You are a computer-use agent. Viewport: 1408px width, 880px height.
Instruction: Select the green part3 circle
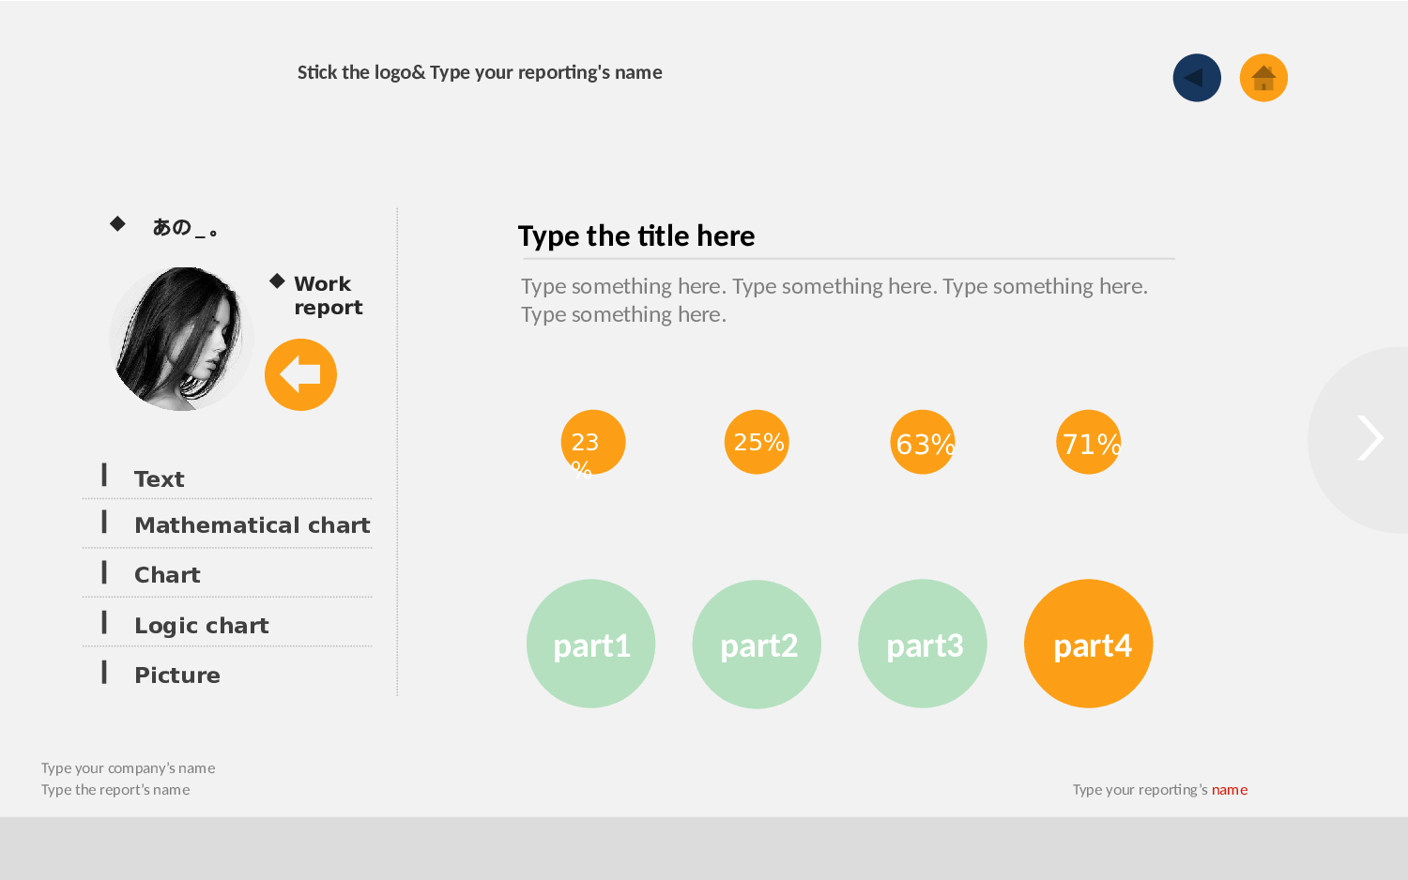(x=923, y=644)
